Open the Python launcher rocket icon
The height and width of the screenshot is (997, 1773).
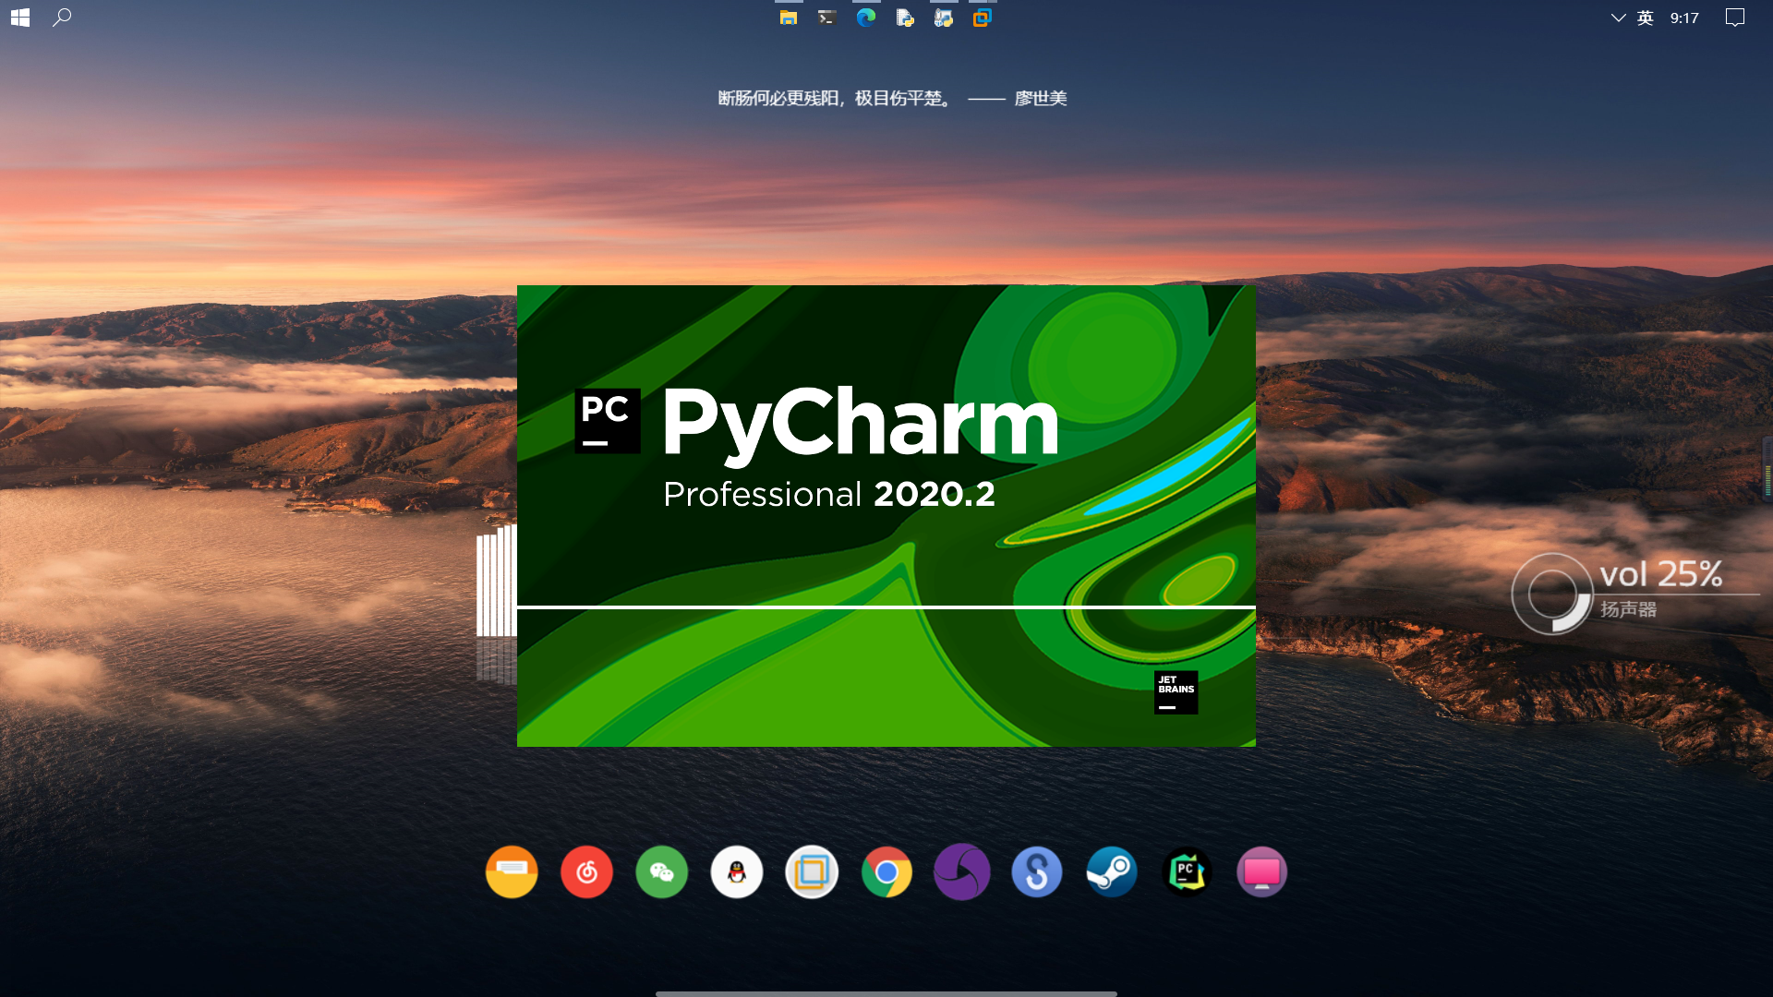(x=943, y=18)
